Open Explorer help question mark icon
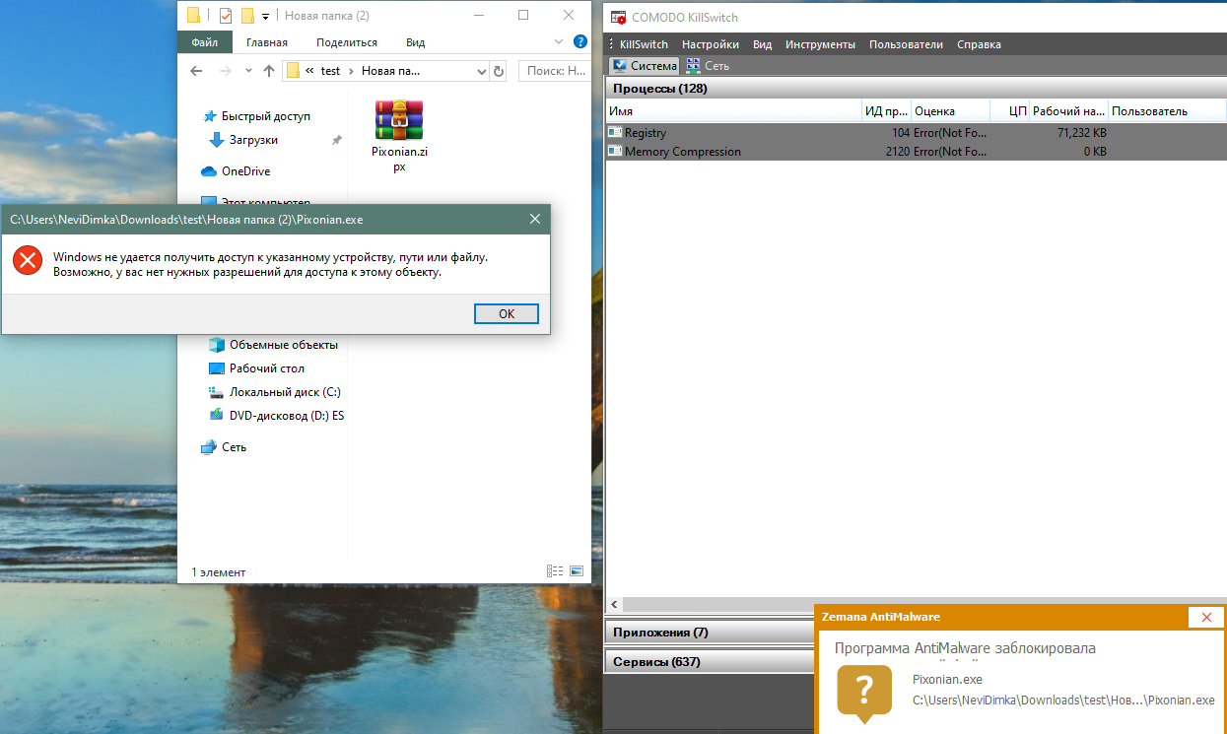1227x734 pixels. click(x=579, y=42)
